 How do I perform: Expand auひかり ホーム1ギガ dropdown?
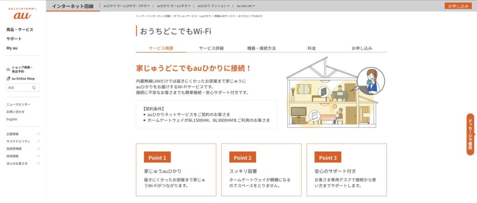click(x=173, y=6)
